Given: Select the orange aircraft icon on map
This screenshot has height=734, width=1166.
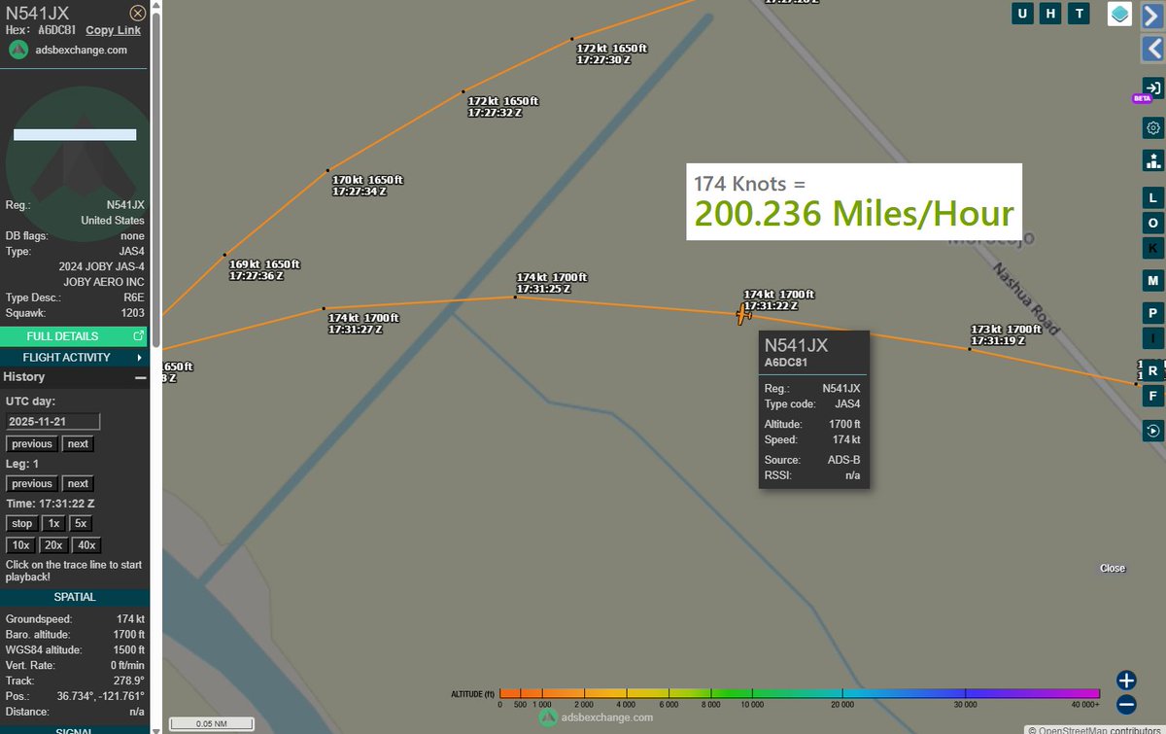Looking at the screenshot, I should (x=743, y=314).
